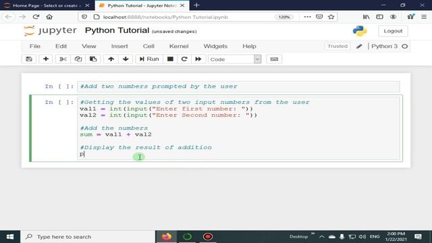Open the Edit menu
The height and width of the screenshot is (243, 432).
point(61,47)
